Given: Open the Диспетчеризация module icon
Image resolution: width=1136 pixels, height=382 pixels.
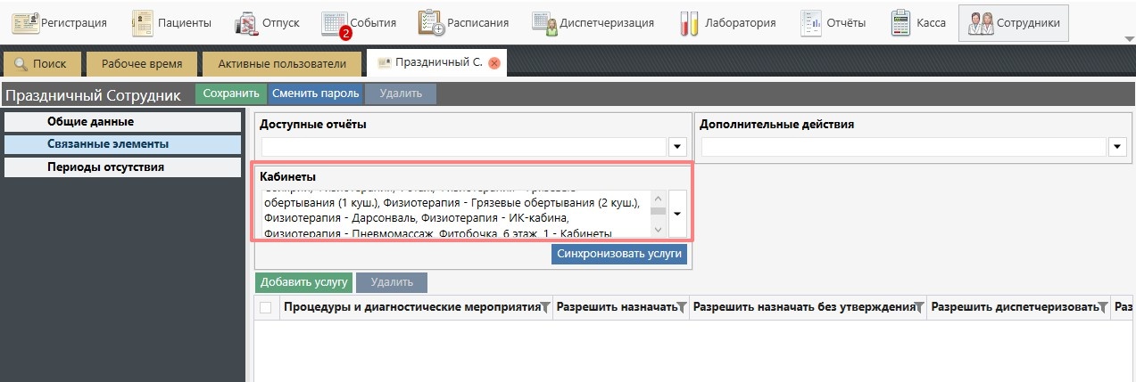Looking at the screenshot, I should click(x=544, y=22).
